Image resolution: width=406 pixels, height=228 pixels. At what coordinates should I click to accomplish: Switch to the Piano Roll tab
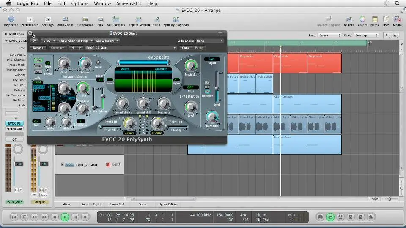[x=117, y=204]
